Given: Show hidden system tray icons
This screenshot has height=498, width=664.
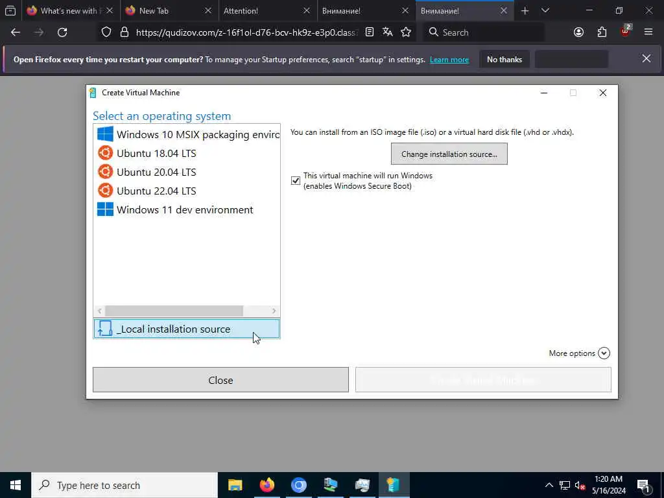Looking at the screenshot, I should (x=549, y=485).
